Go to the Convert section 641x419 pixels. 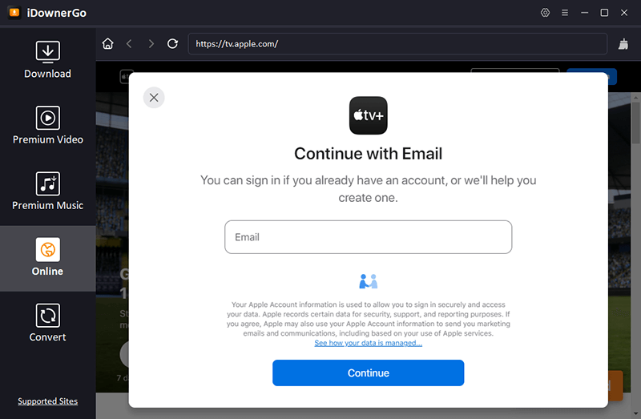pos(47,323)
